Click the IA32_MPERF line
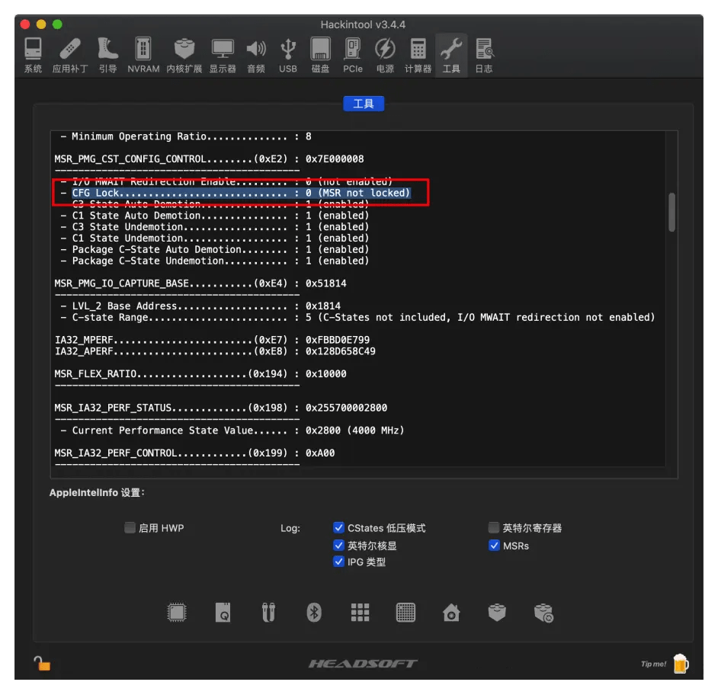718x698 pixels. (212, 340)
